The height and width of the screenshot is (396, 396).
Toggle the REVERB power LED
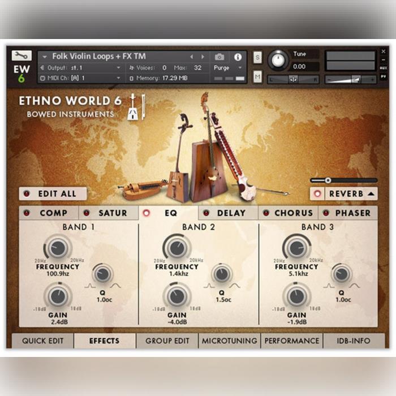pyautogui.click(x=317, y=194)
